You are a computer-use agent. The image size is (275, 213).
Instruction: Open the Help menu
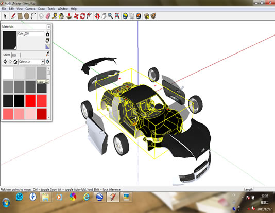click(74, 9)
